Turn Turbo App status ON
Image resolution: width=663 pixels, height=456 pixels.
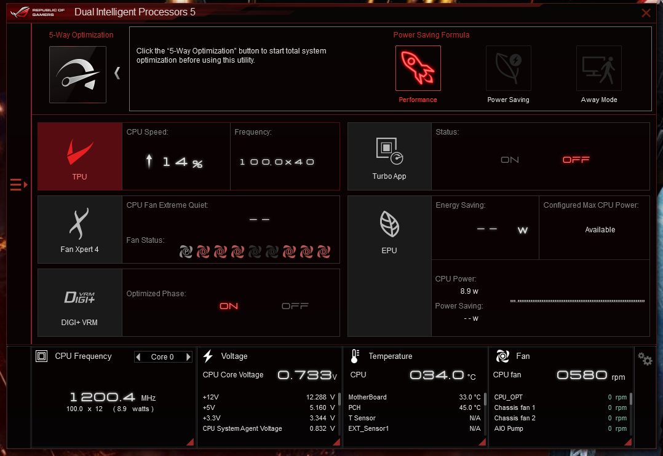(x=509, y=160)
